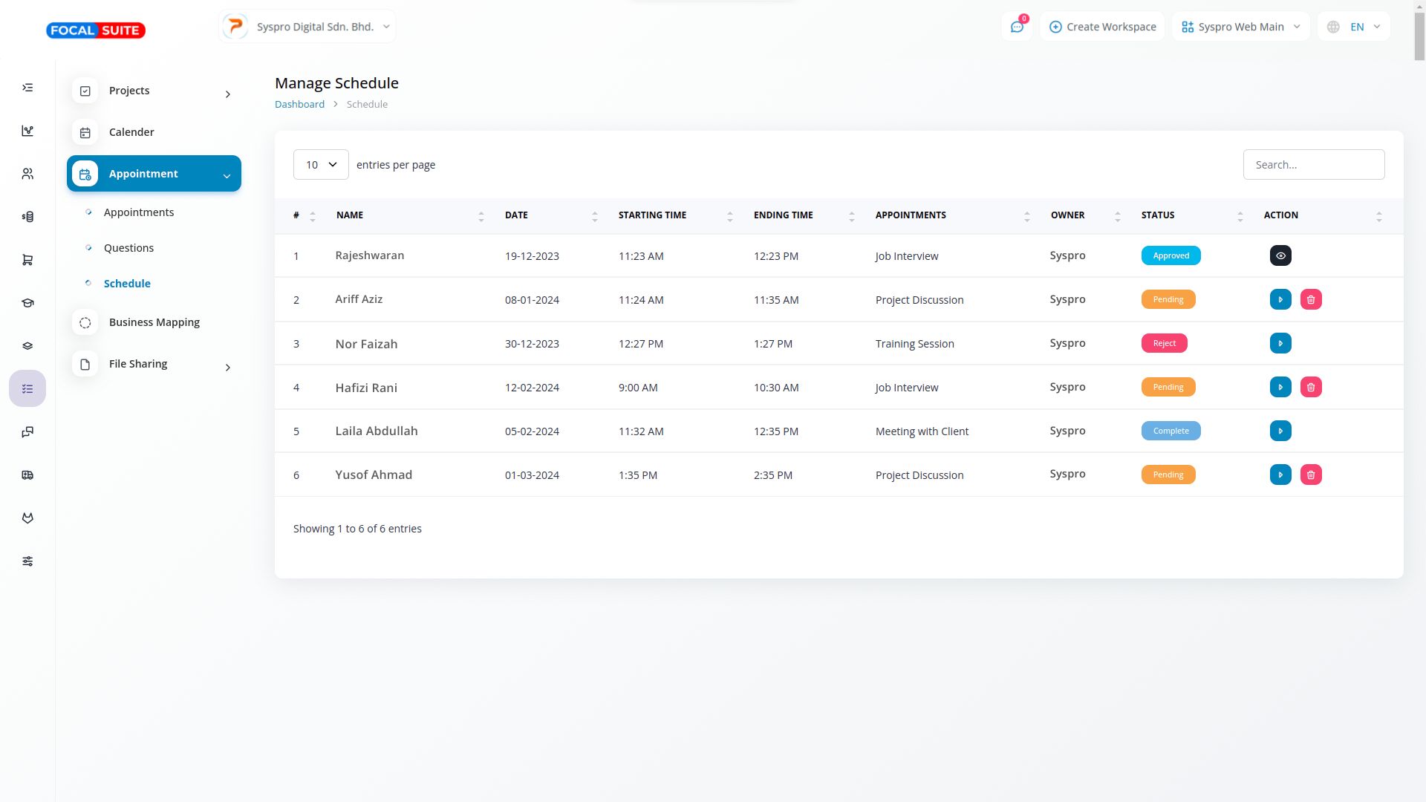This screenshot has width=1426, height=802.
Task: Expand the Projects menu chevron
Action: [228, 94]
